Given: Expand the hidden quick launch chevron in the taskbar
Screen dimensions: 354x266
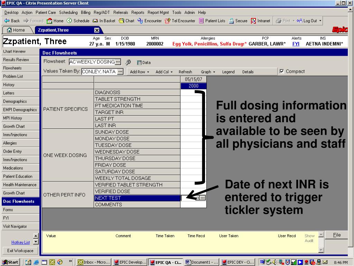Looking at the screenshot, I should click(70, 261).
